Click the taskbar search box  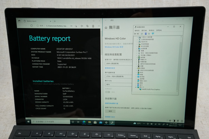point(51,122)
